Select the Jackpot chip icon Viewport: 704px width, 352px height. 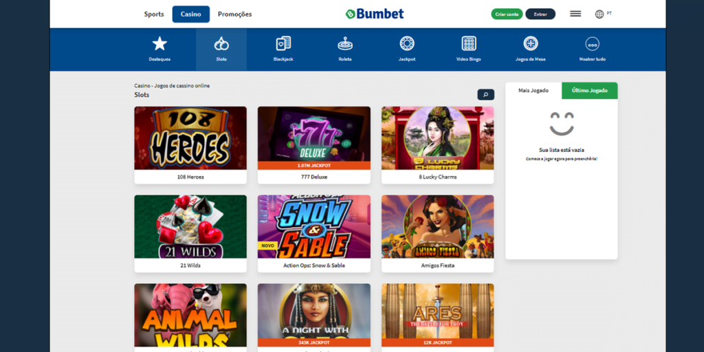407,43
